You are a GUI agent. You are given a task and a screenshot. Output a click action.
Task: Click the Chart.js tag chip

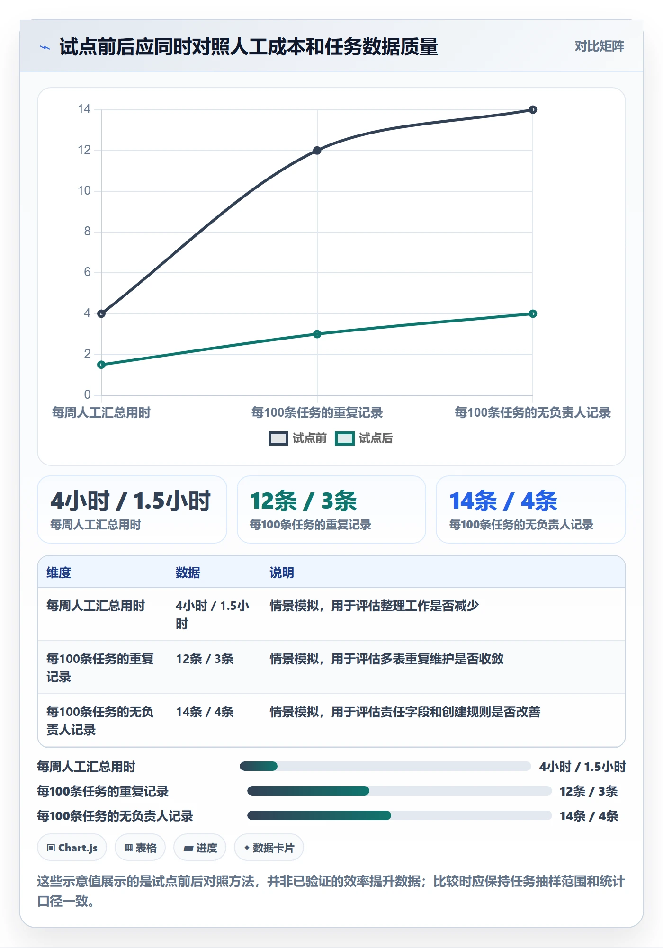(x=72, y=848)
